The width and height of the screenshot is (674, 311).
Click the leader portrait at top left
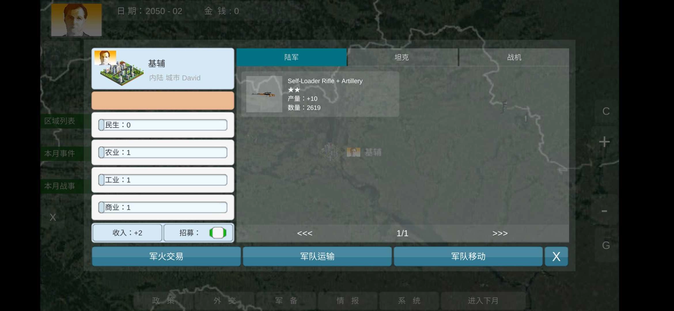pos(76,20)
